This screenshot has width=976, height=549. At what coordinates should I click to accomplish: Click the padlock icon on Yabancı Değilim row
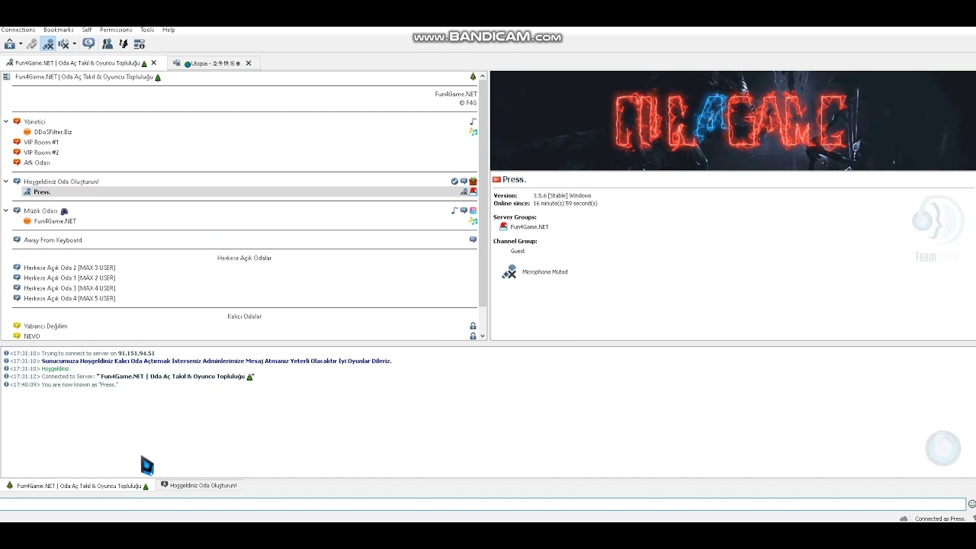click(473, 326)
